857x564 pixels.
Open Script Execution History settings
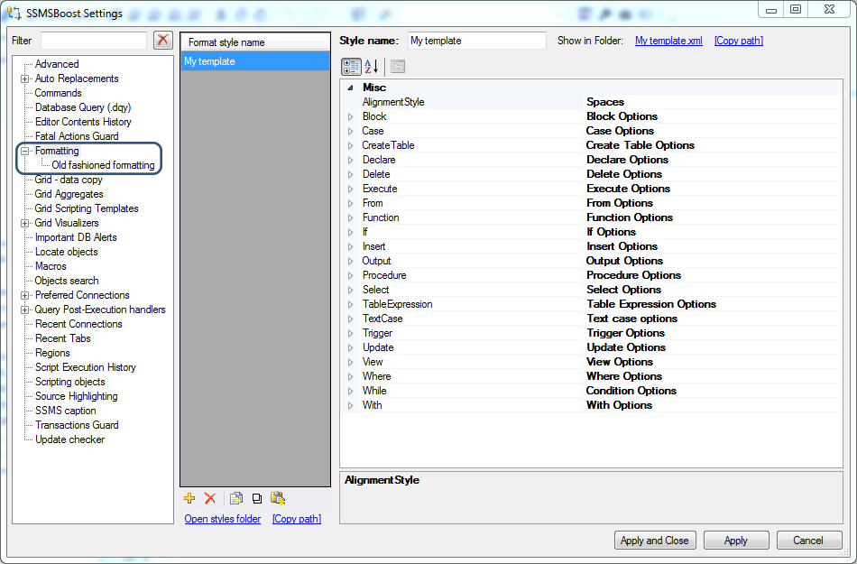coord(86,367)
